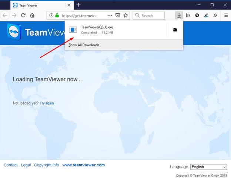Open the Copyright info link
The height and width of the screenshot is (180, 231).
pyautogui.click(x=47, y=165)
